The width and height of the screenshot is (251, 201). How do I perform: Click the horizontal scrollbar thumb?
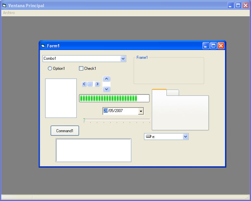click(90, 84)
